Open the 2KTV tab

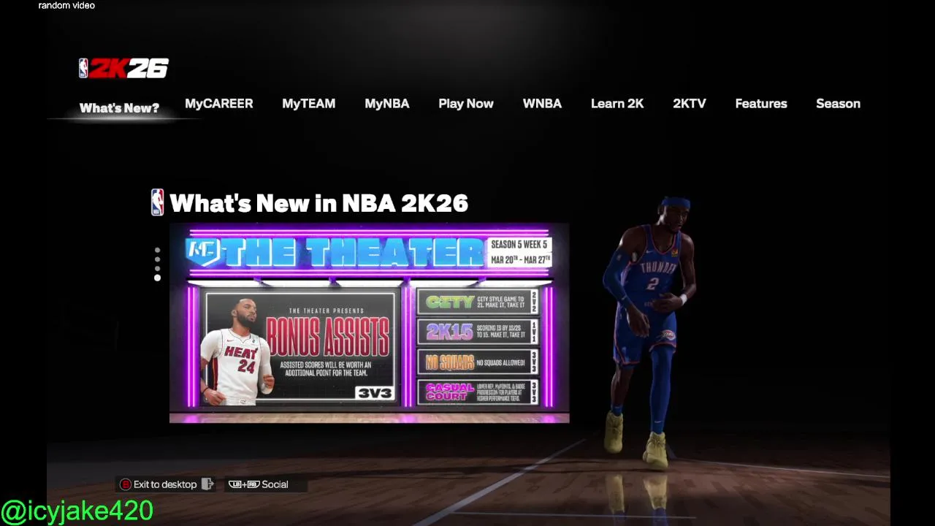[x=690, y=104]
